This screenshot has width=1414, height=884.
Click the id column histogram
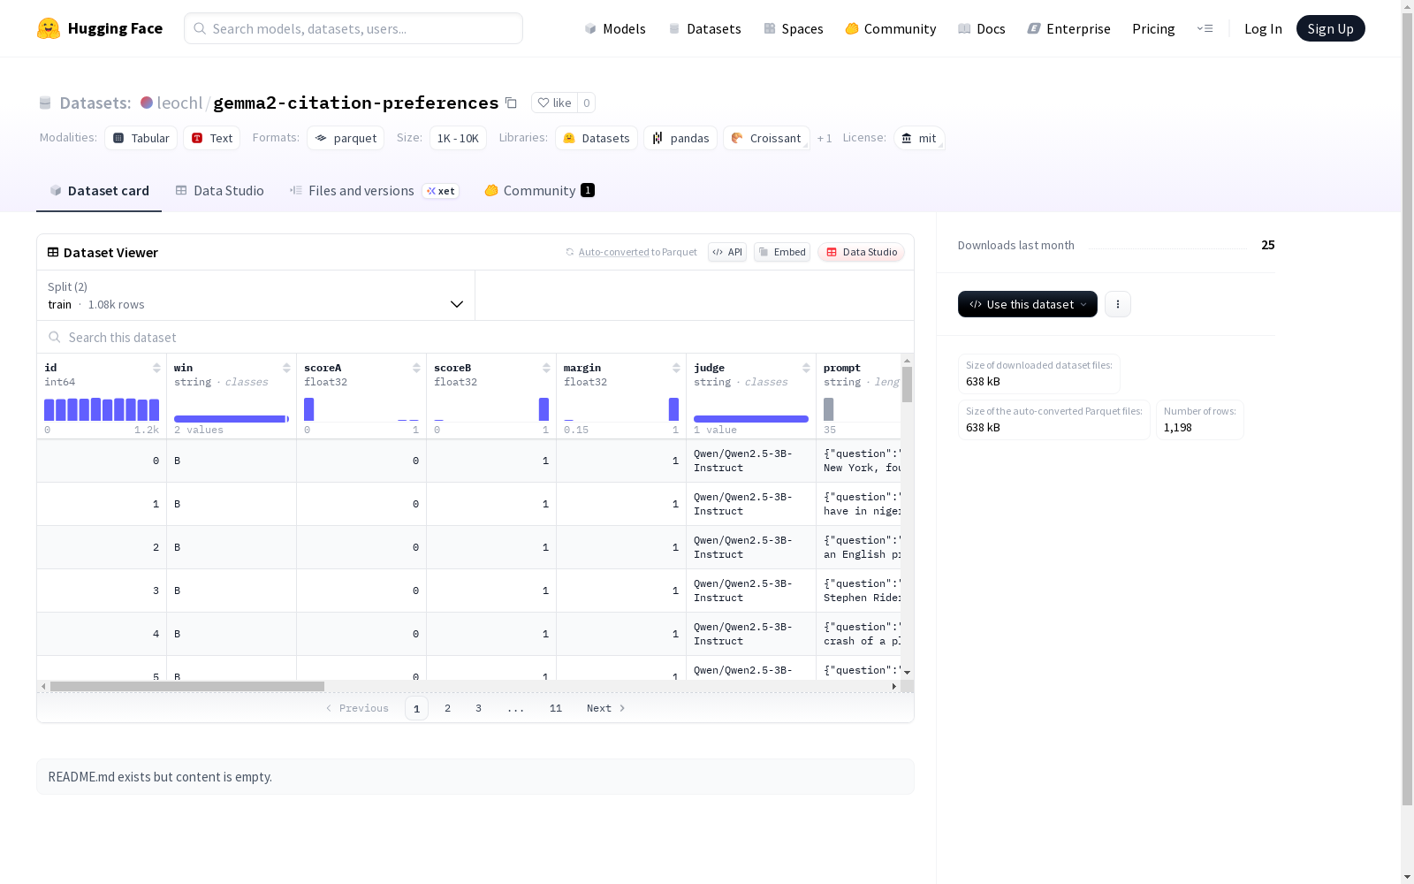[x=102, y=409]
